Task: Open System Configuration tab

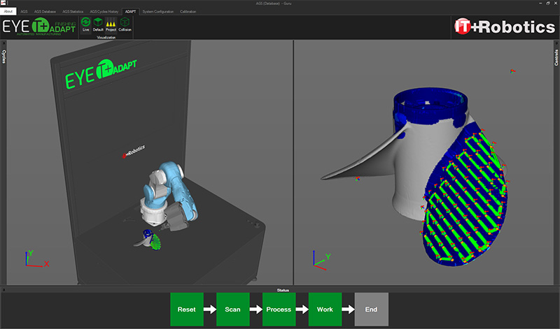Action: 158,11
